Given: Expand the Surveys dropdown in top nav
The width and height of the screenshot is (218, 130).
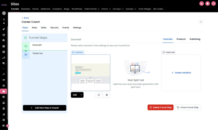Looking at the screenshot, I should [118, 9].
